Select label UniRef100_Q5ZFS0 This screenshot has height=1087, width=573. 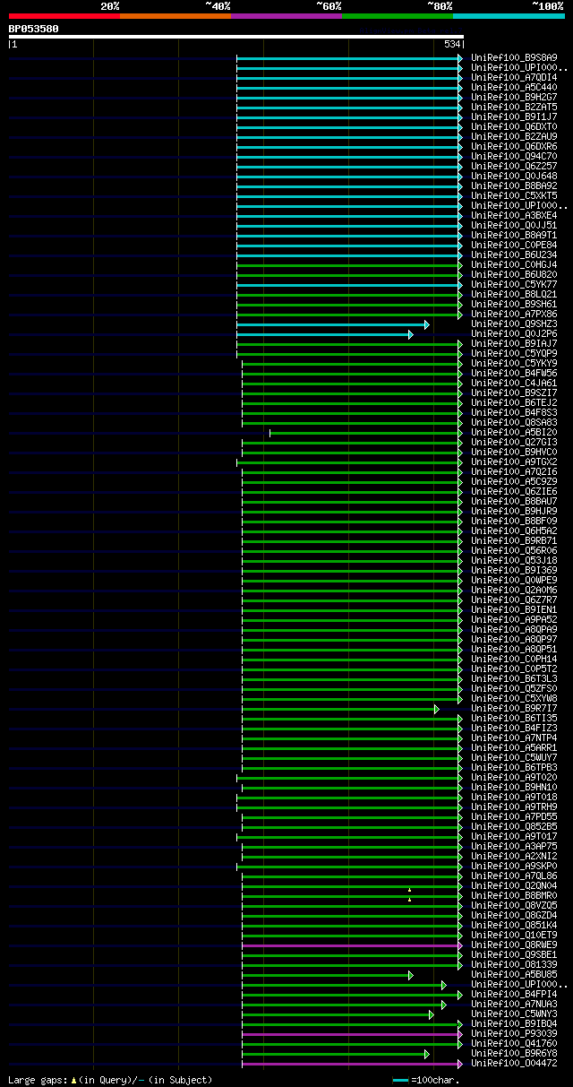514,689
